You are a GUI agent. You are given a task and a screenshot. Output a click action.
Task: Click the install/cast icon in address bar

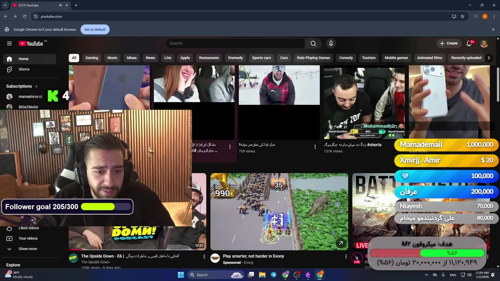pos(454,16)
